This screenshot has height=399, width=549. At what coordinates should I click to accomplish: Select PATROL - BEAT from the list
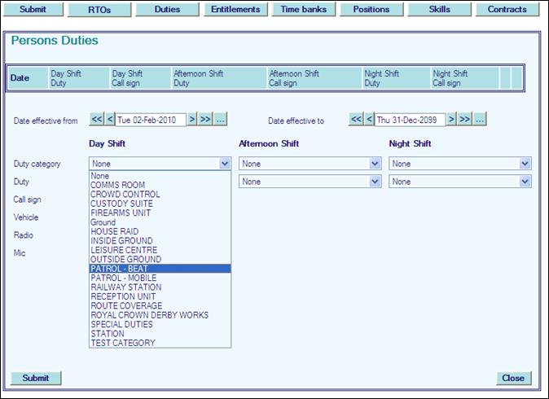[160, 269]
